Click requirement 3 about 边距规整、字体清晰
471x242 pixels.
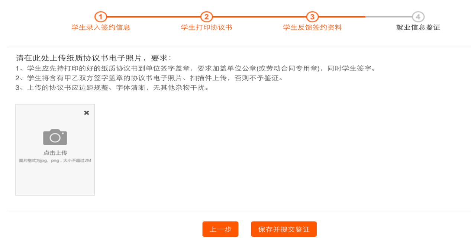112,88
